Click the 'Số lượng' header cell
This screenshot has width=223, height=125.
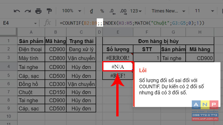coord(118,49)
